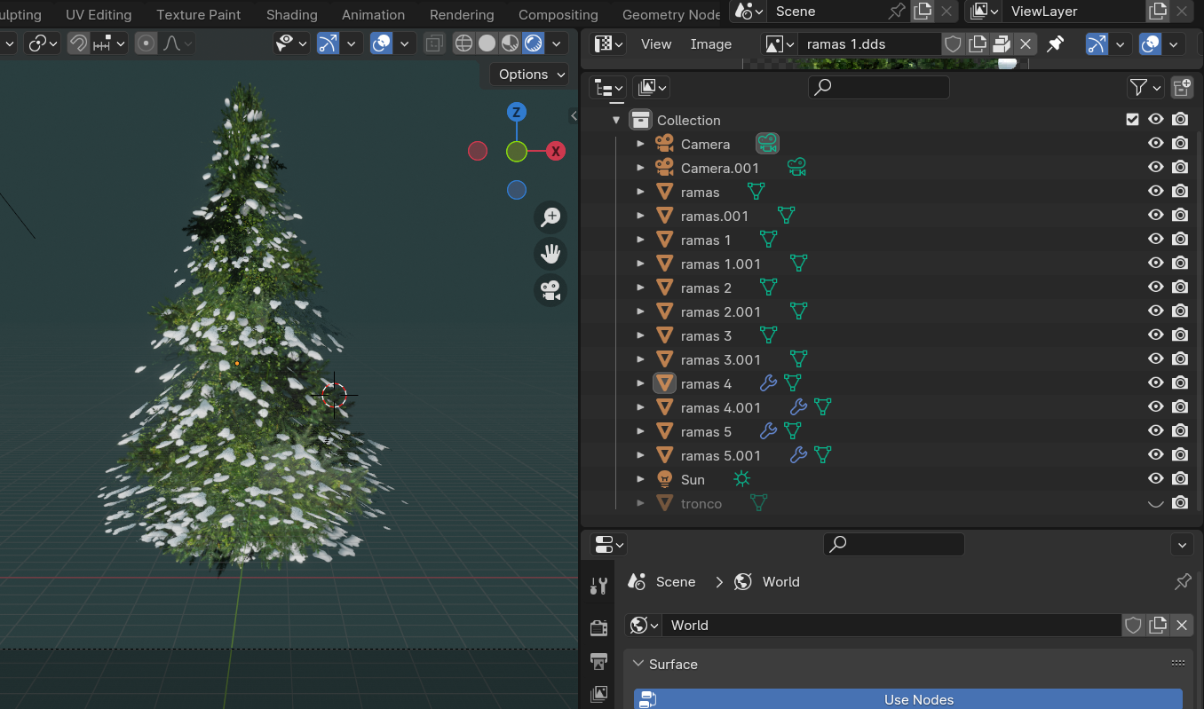Pin the image in the Image Editor header

[1055, 44]
